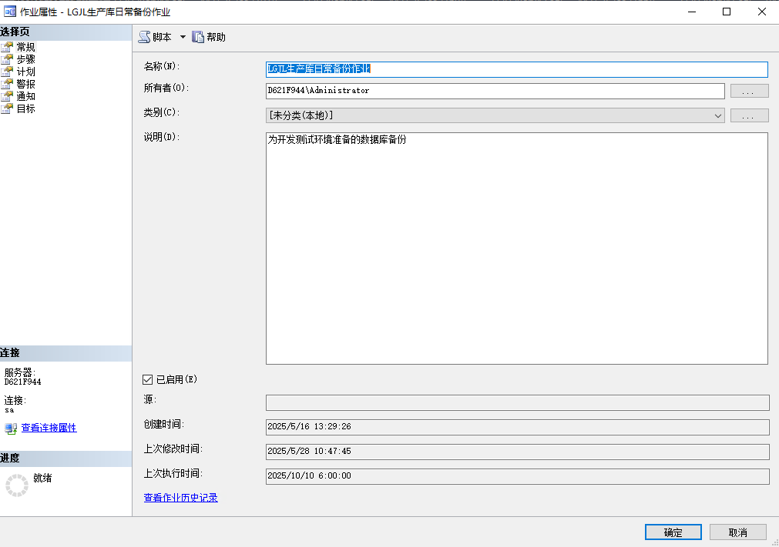Select the 计划 page icon

tap(25, 71)
